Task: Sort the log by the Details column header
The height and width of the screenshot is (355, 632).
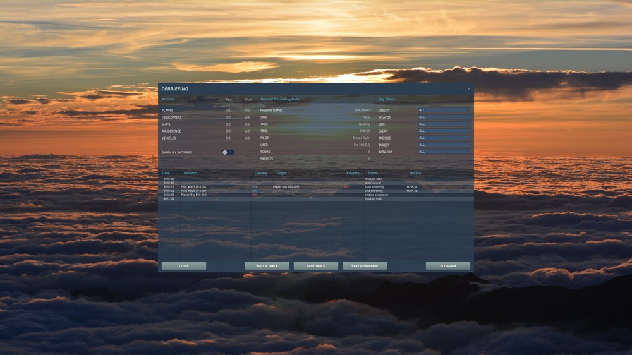Action: point(415,173)
